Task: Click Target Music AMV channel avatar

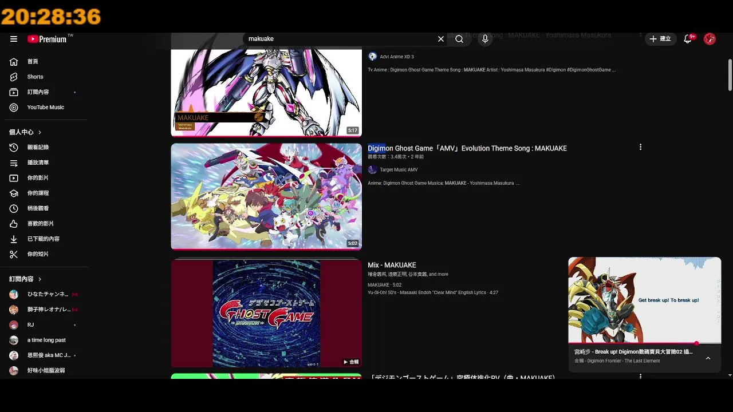Action: pos(372,170)
